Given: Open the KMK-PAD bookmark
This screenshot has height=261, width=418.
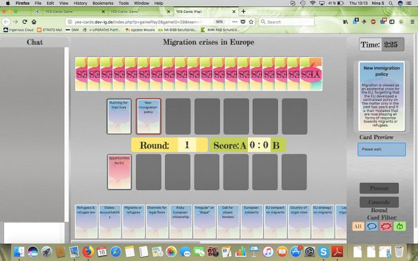Looking at the screenshot, I should point(220,30).
